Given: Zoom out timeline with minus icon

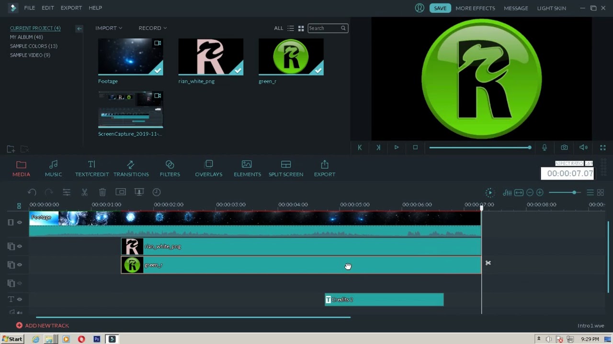Looking at the screenshot, I should 530,193.
